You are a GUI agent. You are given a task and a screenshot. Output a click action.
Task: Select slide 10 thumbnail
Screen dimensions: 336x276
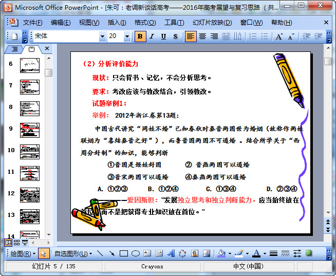click(30, 152)
